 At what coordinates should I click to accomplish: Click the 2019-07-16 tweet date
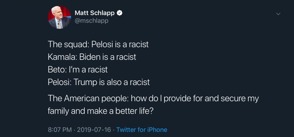tap(94, 130)
